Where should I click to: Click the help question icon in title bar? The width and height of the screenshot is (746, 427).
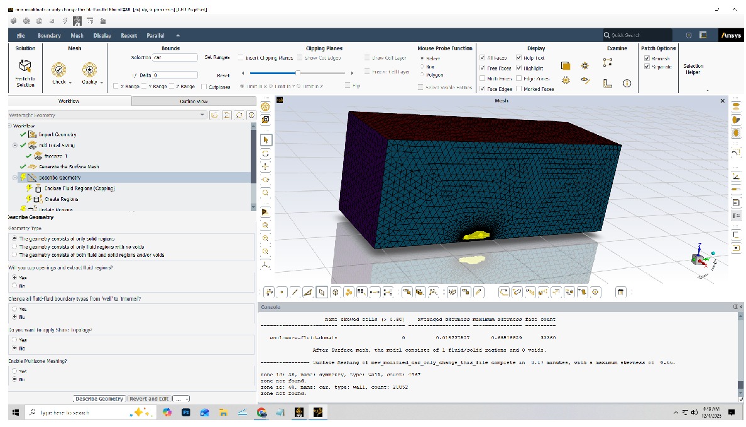688,35
